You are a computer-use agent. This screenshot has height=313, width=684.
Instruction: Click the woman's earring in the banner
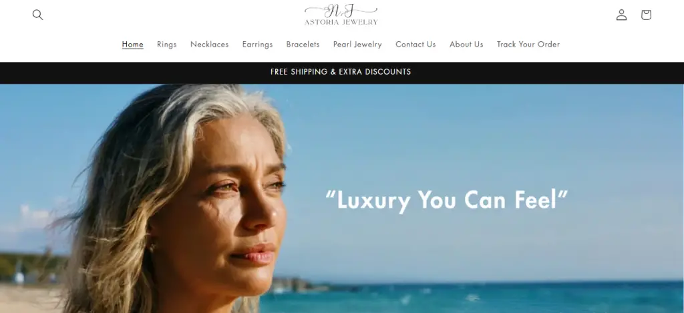tap(152, 248)
